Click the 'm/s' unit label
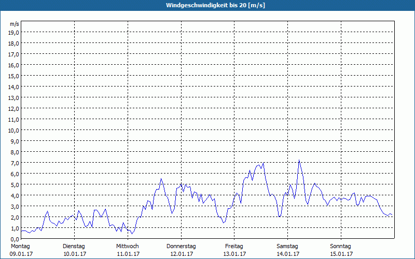 [x=15, y=24]
